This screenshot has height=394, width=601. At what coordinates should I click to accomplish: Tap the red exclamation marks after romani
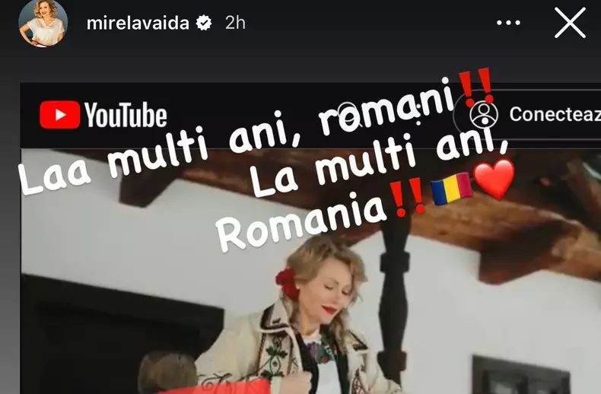pyautogui.click(x=475, y=87)
